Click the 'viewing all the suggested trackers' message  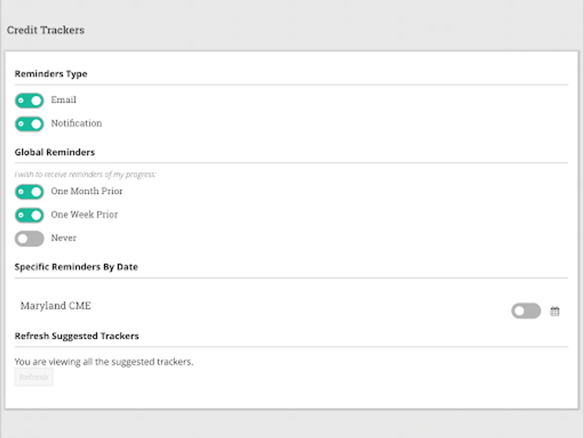click(104, 362)
